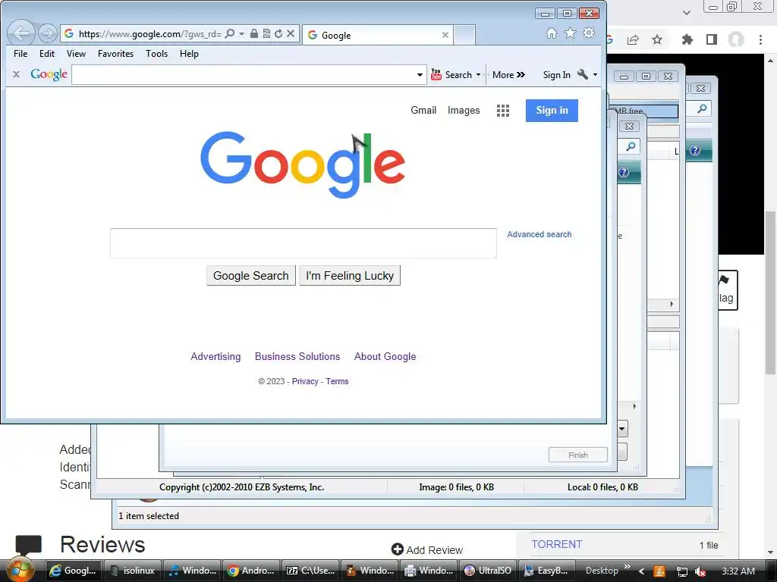
Task: Open the combo box dropdown behind the wizard
Action: tap(622, 429)
